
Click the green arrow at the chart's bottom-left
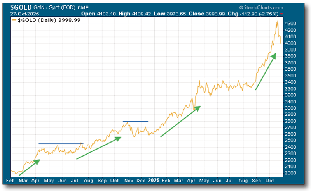coord(30,167)
